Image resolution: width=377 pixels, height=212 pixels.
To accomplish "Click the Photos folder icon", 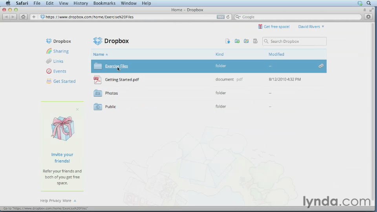I will click(98, 93).
